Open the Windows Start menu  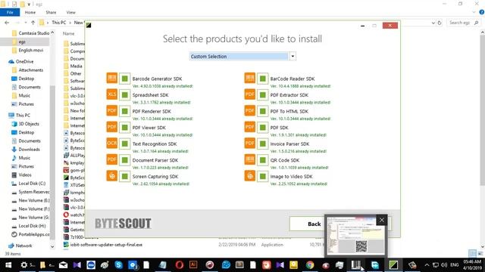[x=8, y=265]
